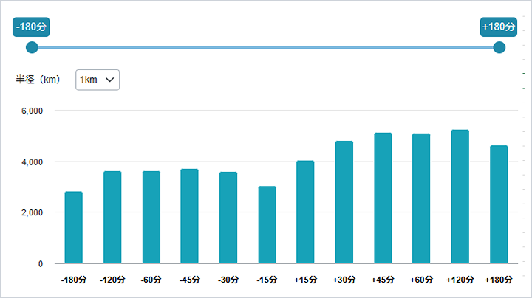The height and width of the screenshot is (298, 532).
Task: Select the +180分 bar in chart
Action: 499,204
